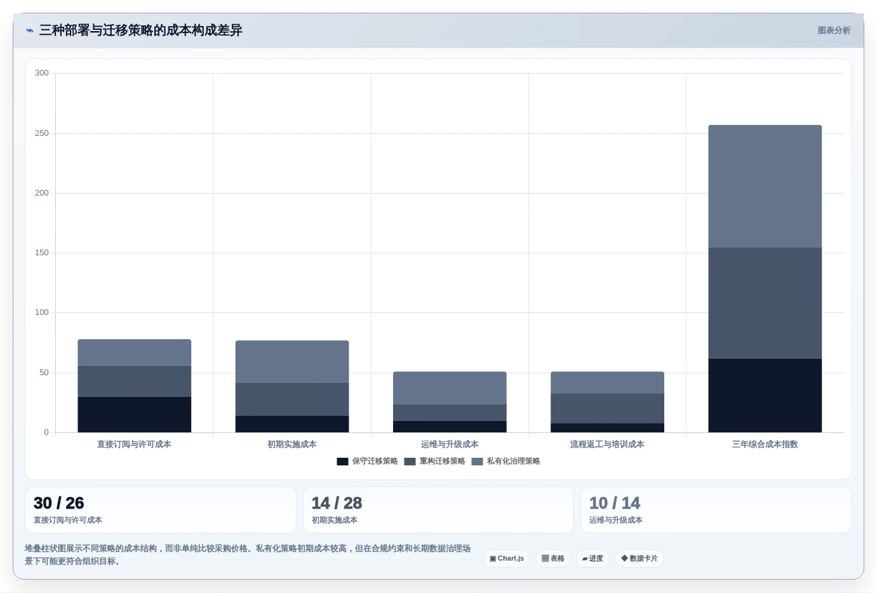Screen dimensions: 877x593
Task: Click the 私有化治理策略 legend label
Action: click(513, 462)
